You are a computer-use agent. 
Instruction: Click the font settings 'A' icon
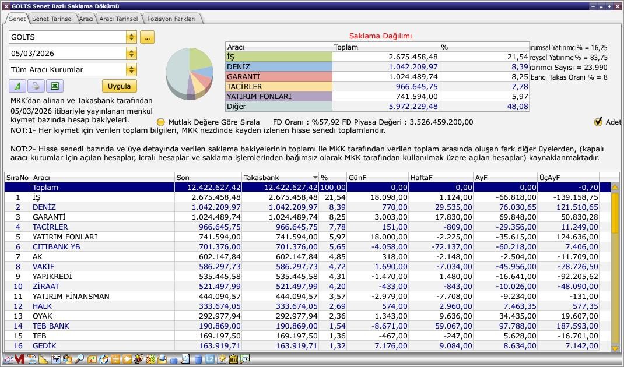pyautogui.click(x=17, y=86)
